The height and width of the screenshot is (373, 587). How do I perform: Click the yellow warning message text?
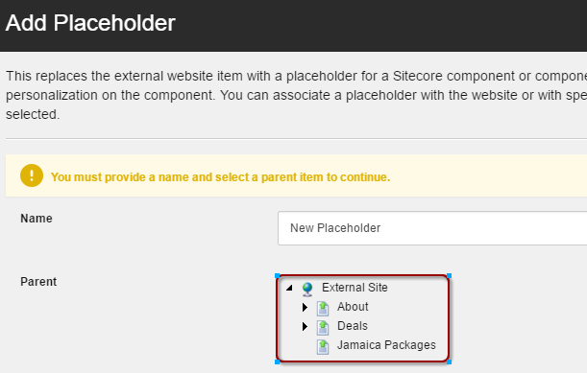[221, 176]
